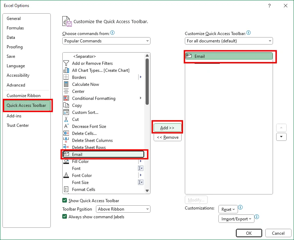The image size is (294, 240).
Task: Click the Delete Cells icon
Action: point(66,133)
